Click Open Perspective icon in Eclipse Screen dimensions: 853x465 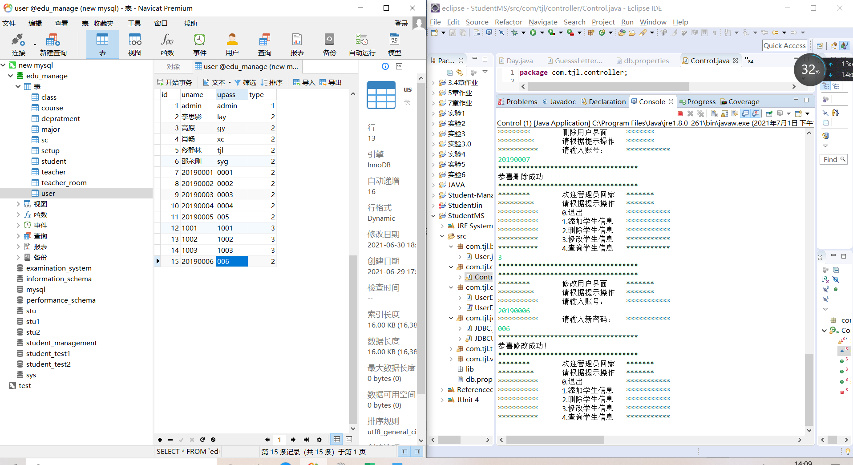tap(820, 45)
